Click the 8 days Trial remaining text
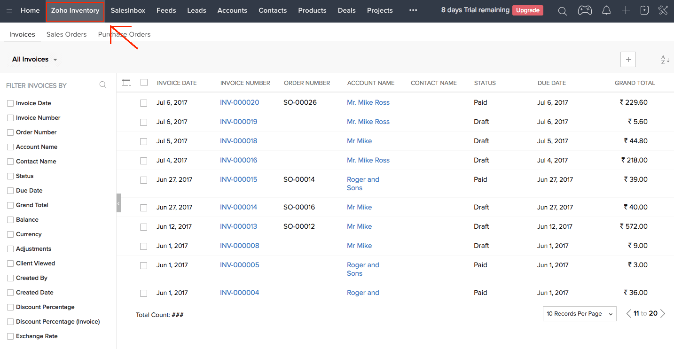This screenshot has height=349, width=674. coord(475,10)
